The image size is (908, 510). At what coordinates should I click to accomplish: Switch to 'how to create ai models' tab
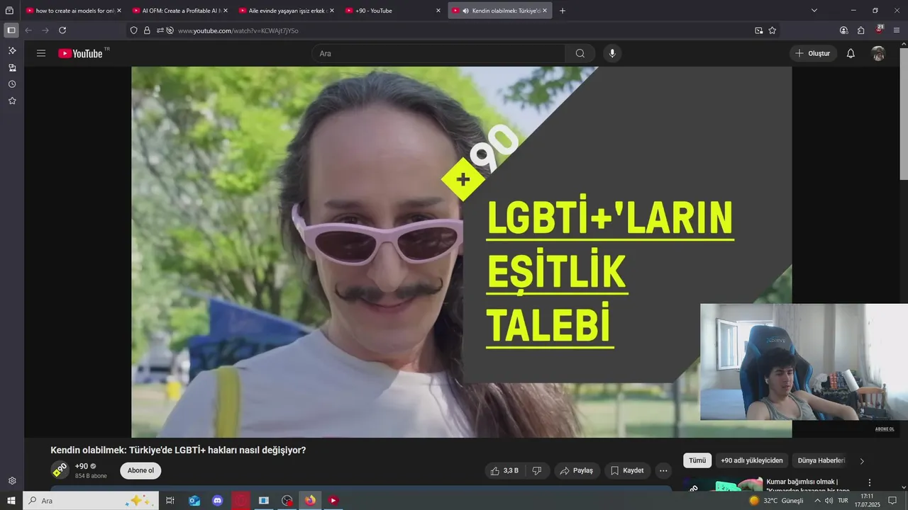point(74,11)
